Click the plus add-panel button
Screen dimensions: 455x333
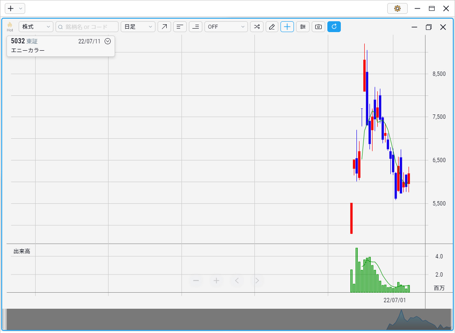pyautogui.click(x=11, y=8)
